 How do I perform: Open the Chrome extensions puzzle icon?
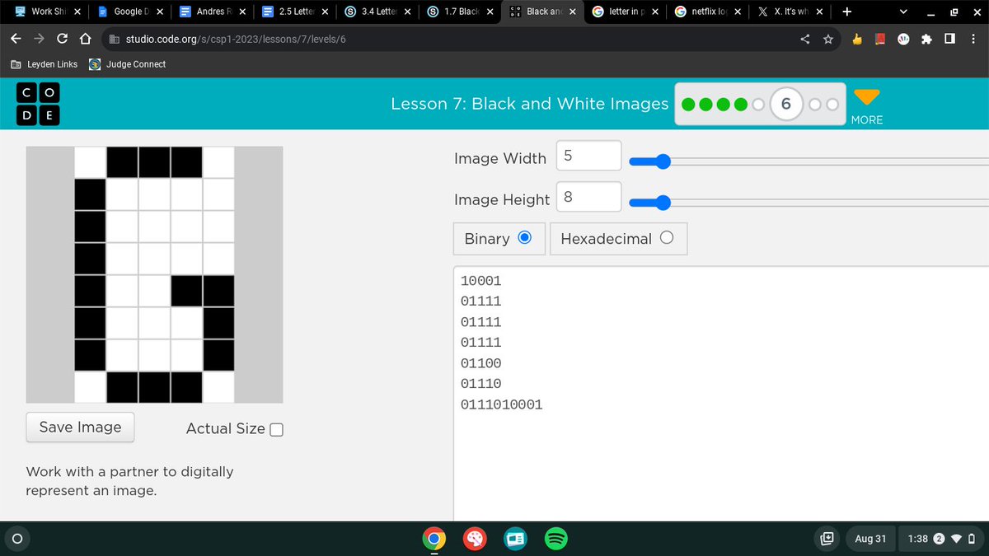(927, 38)
